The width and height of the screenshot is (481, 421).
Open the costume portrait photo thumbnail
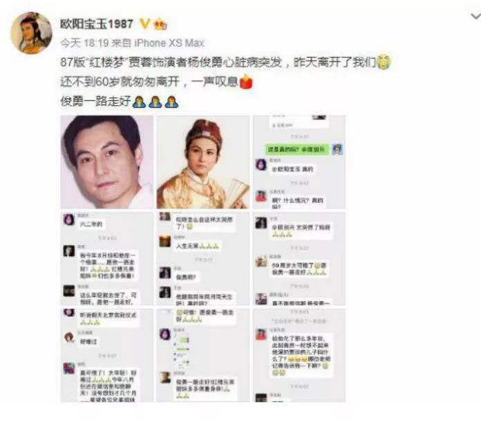click(x=202, y=162)
